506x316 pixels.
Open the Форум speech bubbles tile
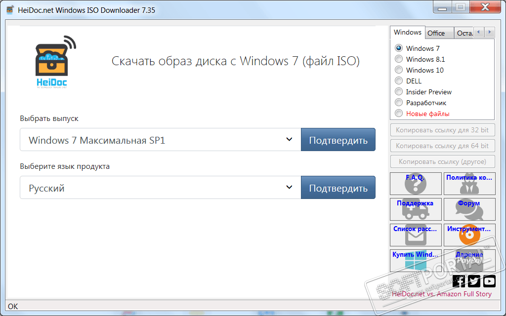pyautogui.click(x=469, y=209)
